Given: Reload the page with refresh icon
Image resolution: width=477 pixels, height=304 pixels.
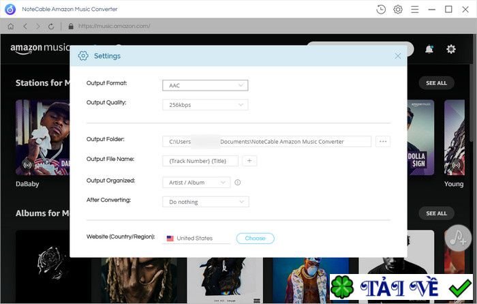Looking at the screenshot, I should pos(51,26).
